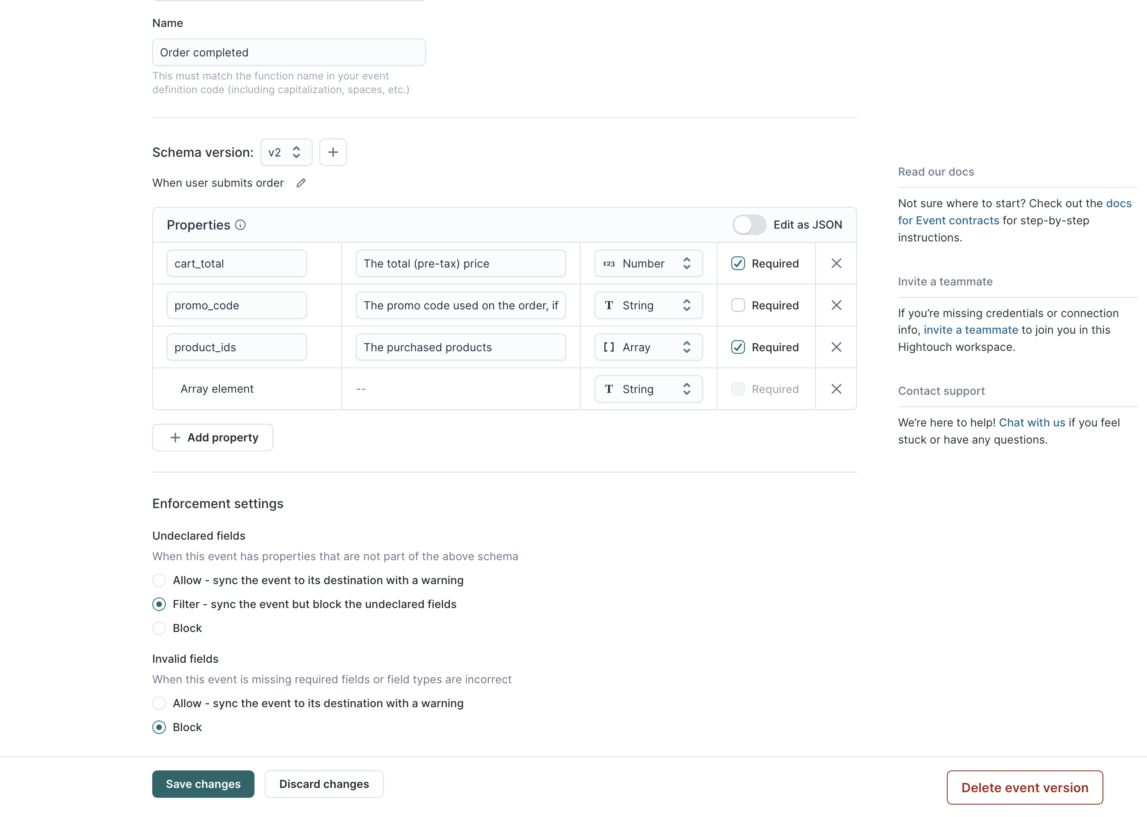This screenshot has width=1147, height=817.
Task: Click the plus icon to add schema version
Action: click(x=334, y=151)
